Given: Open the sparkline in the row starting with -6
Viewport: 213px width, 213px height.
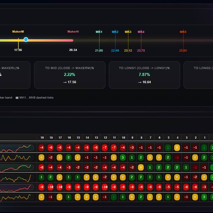Looking at the screenshot, I should (17, 168).
